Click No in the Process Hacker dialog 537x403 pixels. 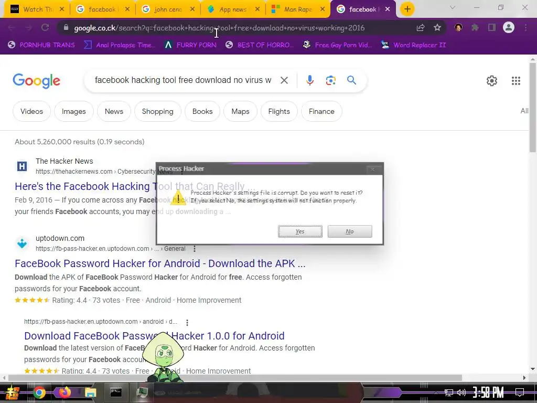click(x=350, y=231)
